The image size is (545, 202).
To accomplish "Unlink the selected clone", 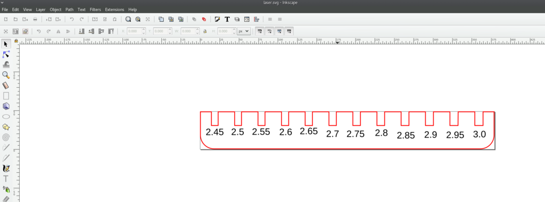I will [x=181, y=20].
